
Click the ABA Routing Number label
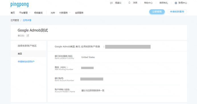pos(64,70)
